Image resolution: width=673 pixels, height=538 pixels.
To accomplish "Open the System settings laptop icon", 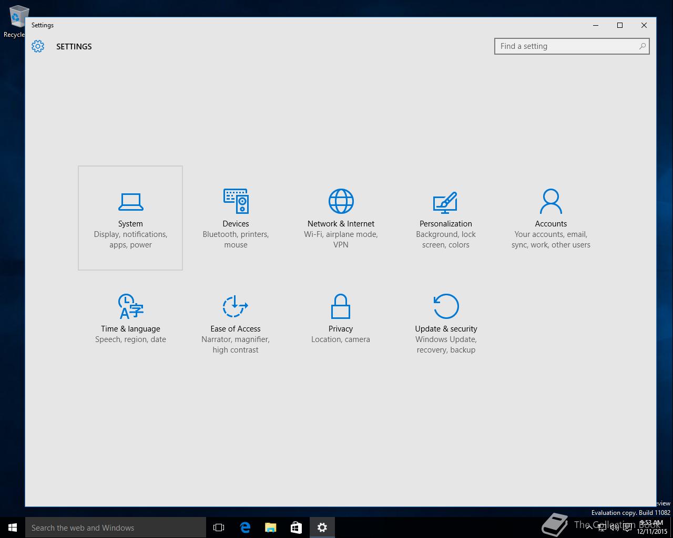I will click(x=130, y=201).
